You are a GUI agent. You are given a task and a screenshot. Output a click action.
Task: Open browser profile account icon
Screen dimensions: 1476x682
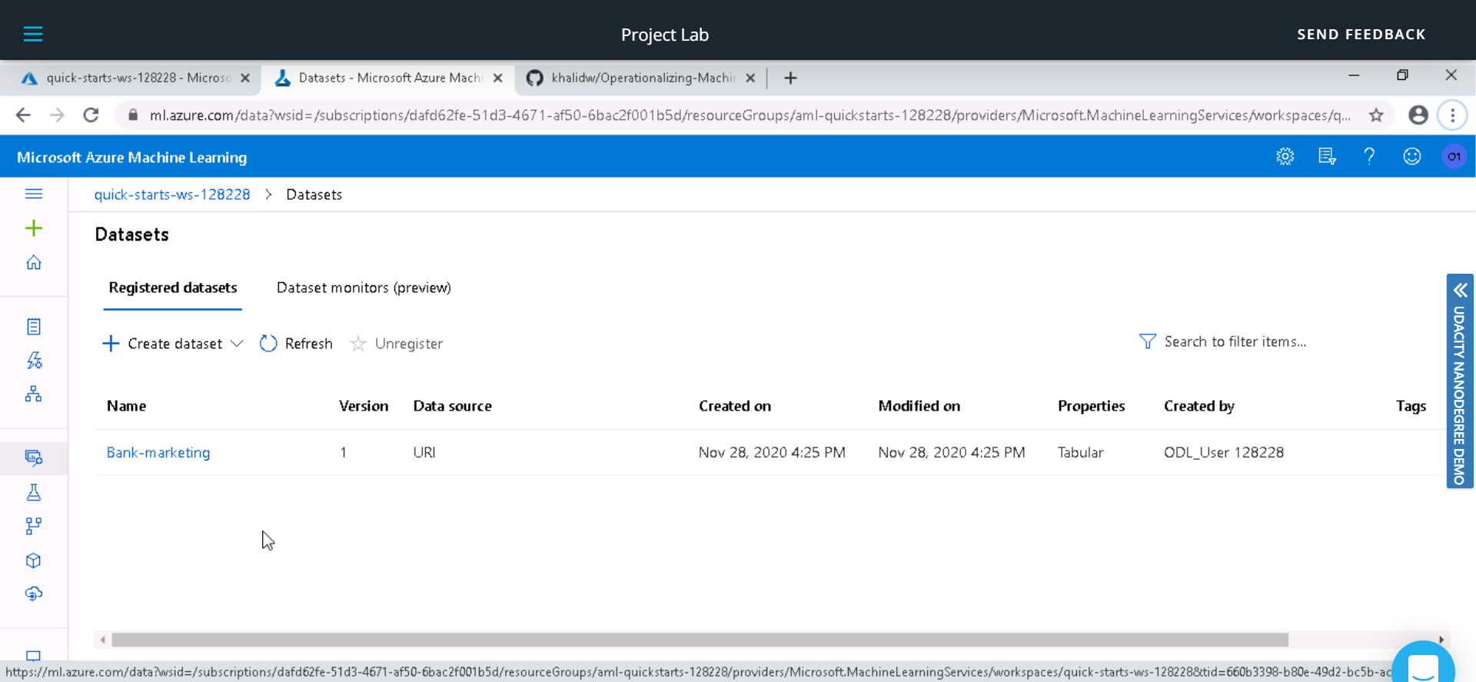coord(1418,115)
